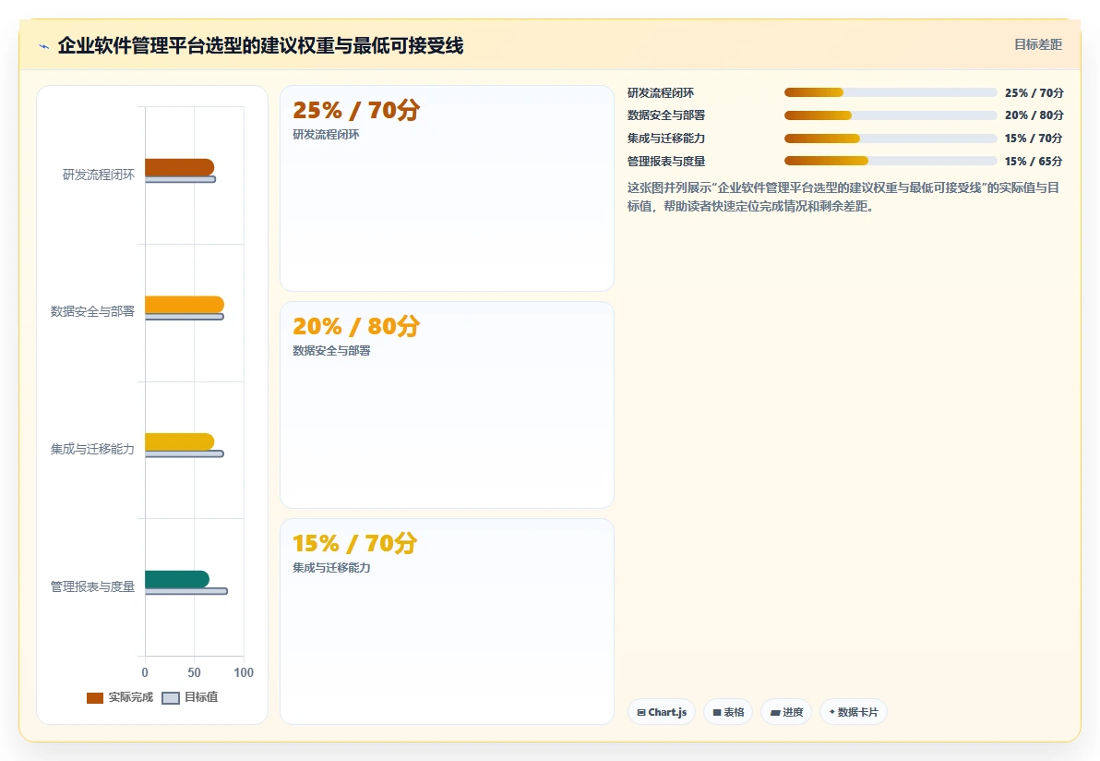
Task: Click the 数据安全与部署 progress bar
Action: pyautogui.click(x=891, y=115)
